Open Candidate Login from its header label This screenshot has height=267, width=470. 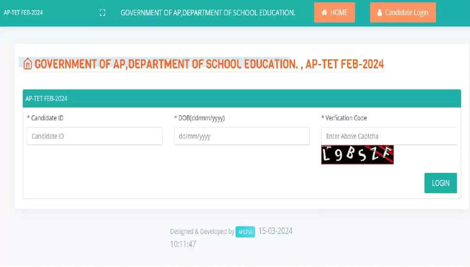coord(407,13)
